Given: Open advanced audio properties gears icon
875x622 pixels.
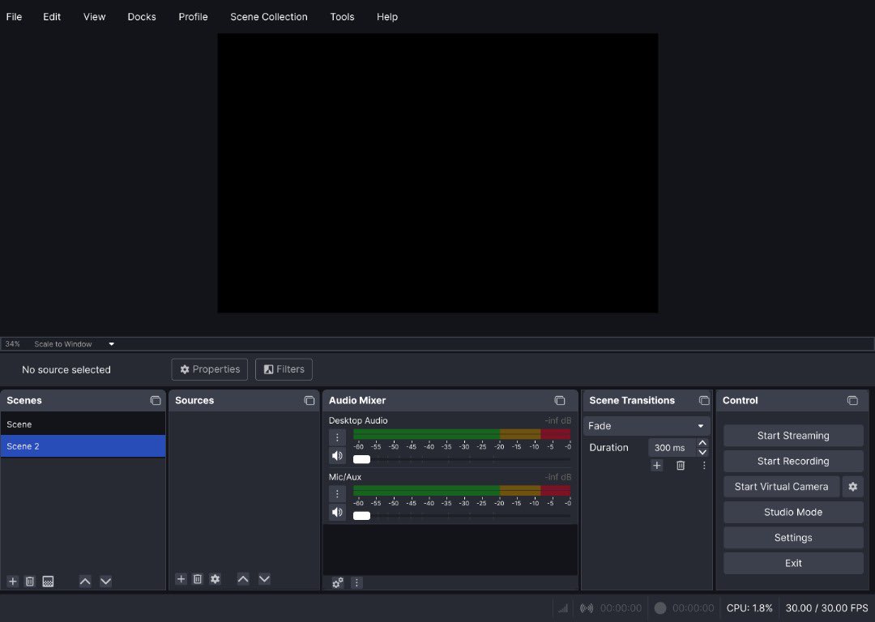Looking at the screenshot, I should (x=338, y=582).
